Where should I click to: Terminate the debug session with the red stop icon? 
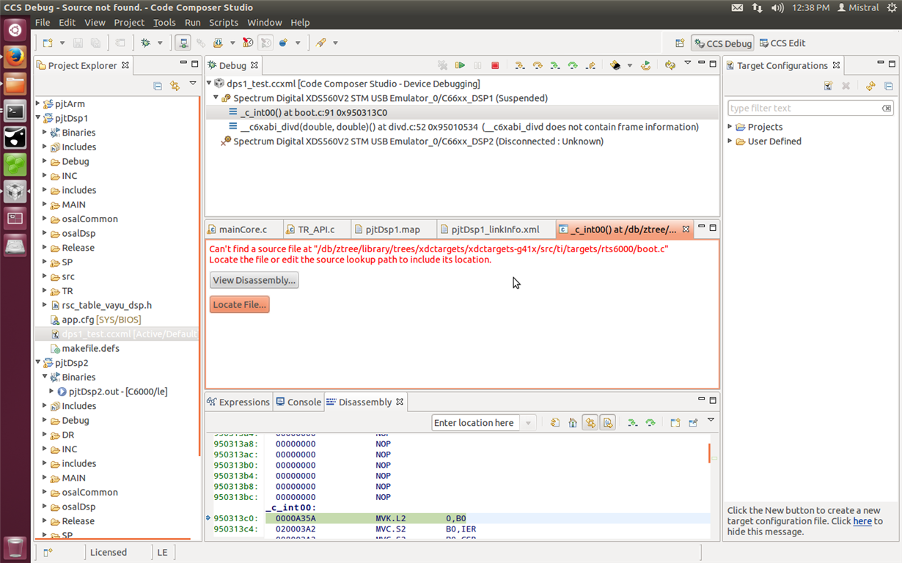[x=495, y=65]
